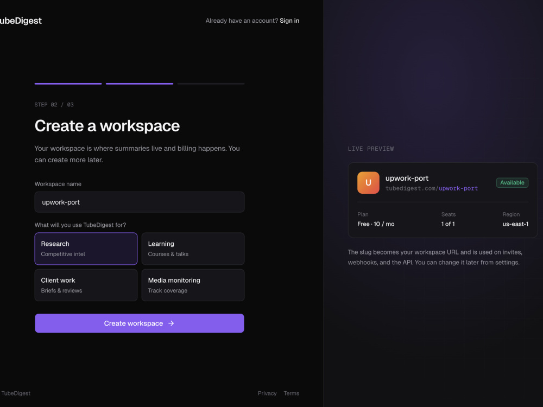Viewport: 543px width, 407px height.
Task: Click the 'LIVE PREVIEW' heading
Action: click(x=370, y=149)
